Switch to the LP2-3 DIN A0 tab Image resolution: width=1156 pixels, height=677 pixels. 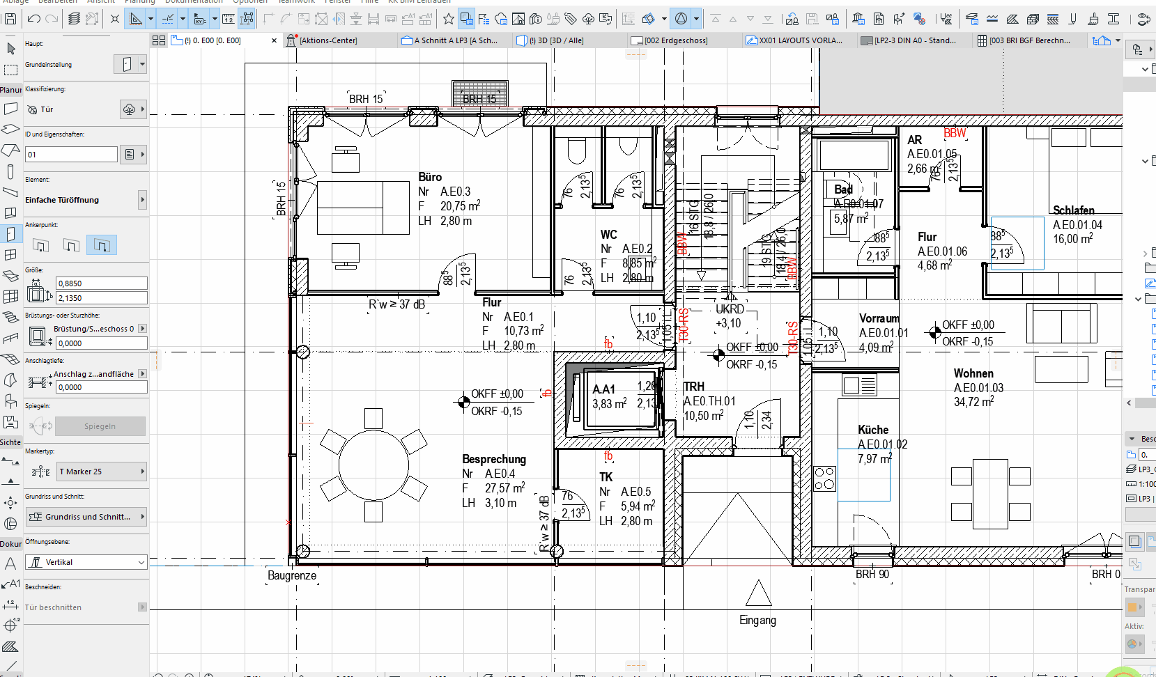915,40
